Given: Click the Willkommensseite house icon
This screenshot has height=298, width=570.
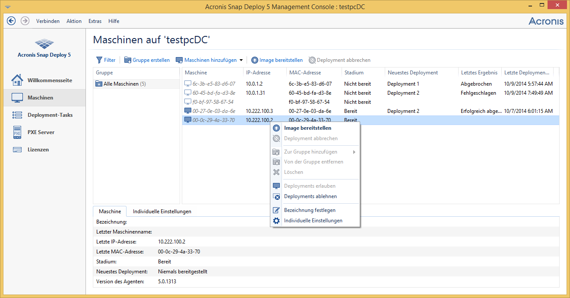Looking at the screenshot, I should click(17, 80).
